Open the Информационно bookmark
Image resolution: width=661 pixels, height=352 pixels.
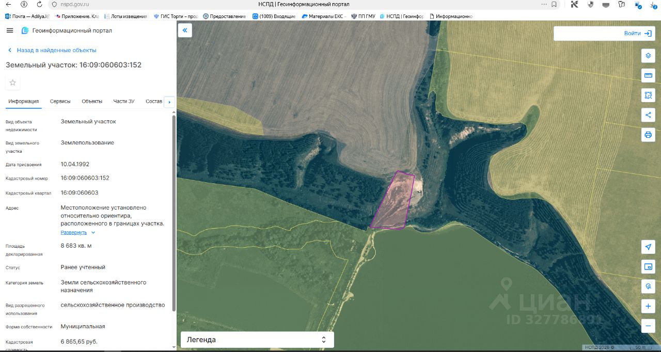tap(451, 17)
